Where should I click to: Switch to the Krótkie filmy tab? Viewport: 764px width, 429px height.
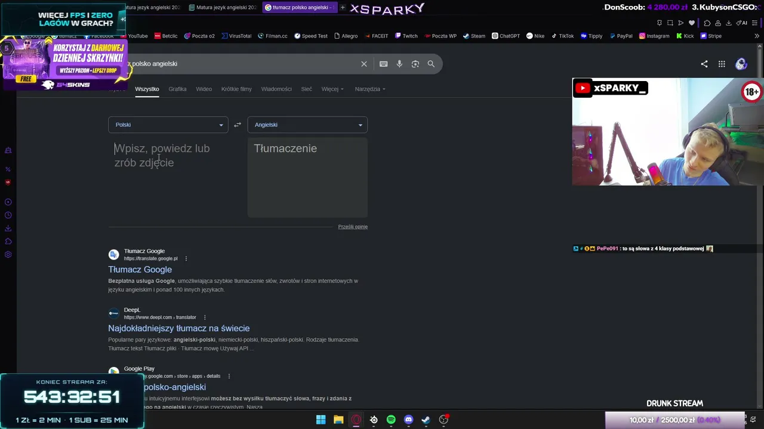click(236, 89)
